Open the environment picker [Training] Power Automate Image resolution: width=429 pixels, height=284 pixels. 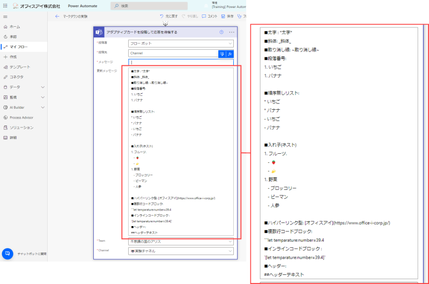229,5
